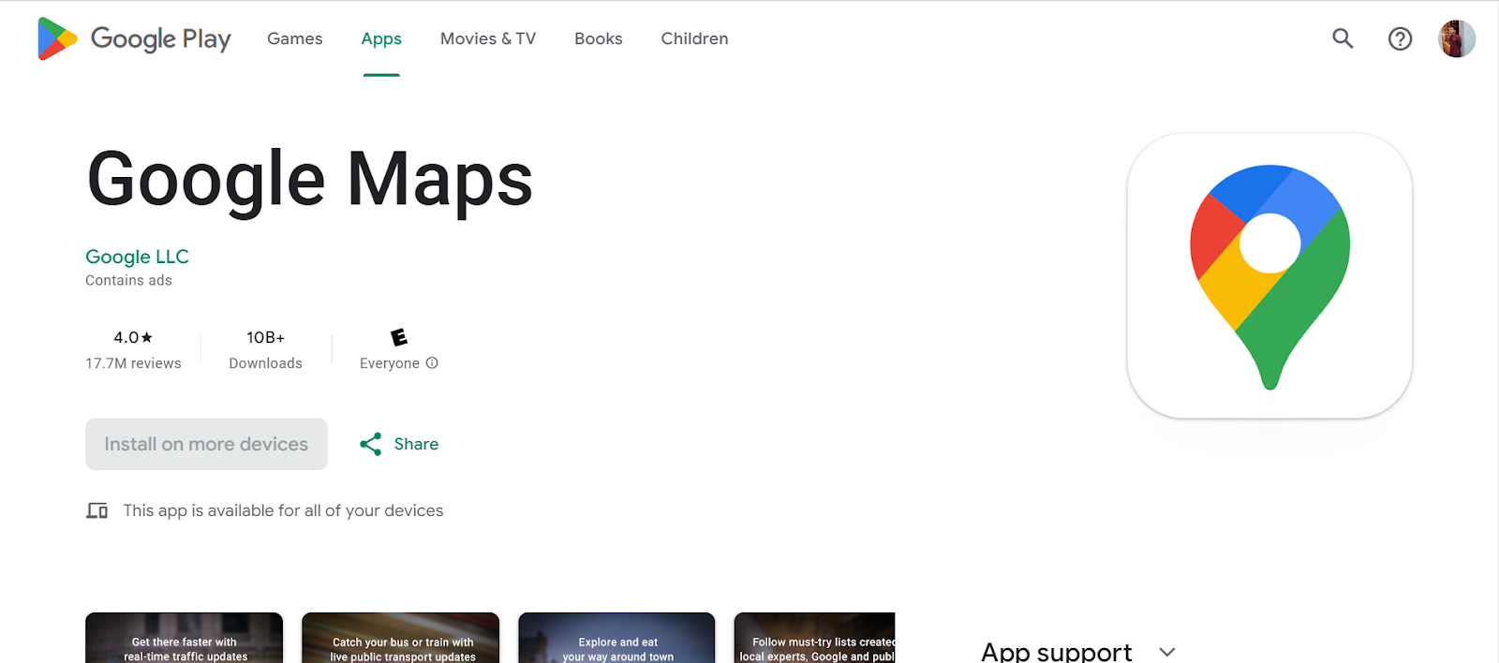Click the Contains ads label
This screenshot has width=1499, height=663.
tap(128, 280)
